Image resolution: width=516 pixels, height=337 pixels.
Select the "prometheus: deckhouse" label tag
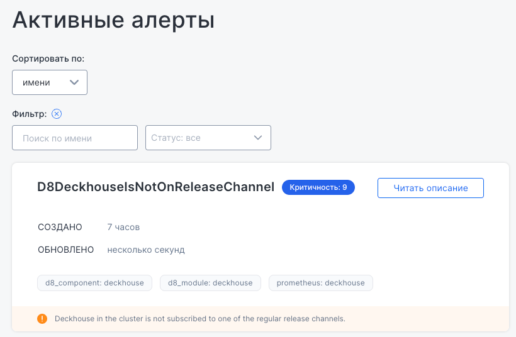point(321,283)
